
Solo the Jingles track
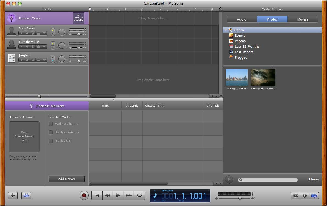coord(33,60)
